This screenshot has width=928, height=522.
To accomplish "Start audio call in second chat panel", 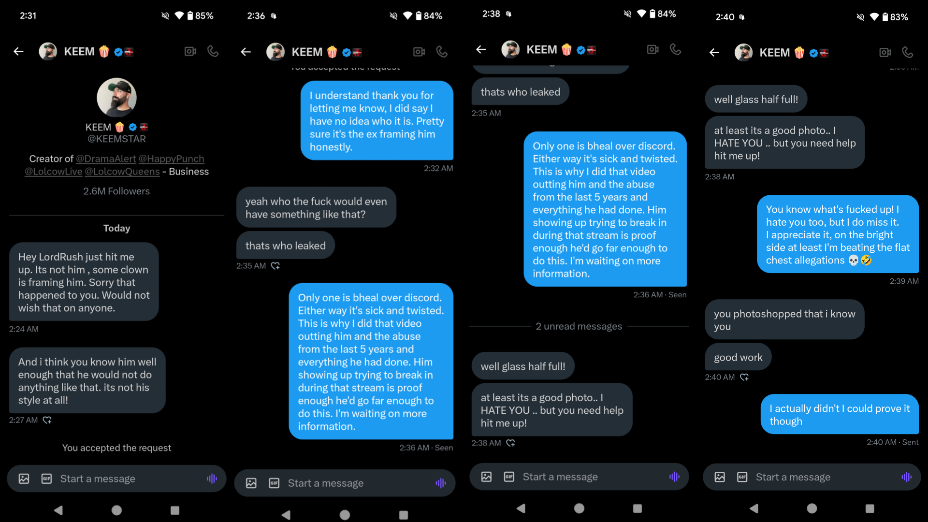I will [x=442, y=52].
